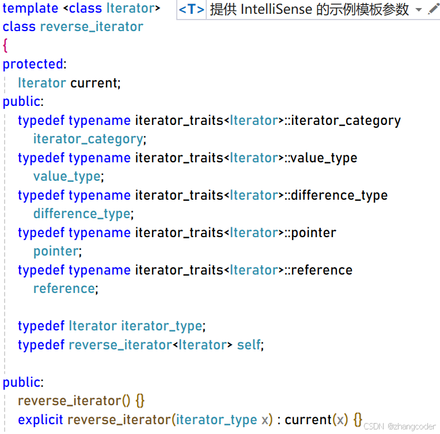Click 'pointer;' alias name
440x434 pixels.
click(58, 252)
